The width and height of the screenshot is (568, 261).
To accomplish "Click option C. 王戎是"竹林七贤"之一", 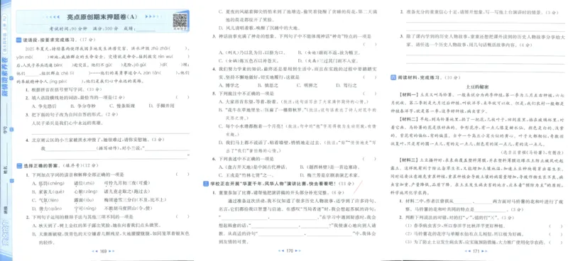I will click(x=246, y=176).
